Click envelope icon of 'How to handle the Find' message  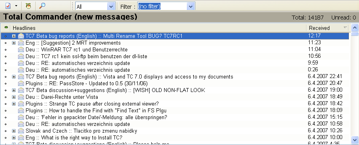click(21, 111)
